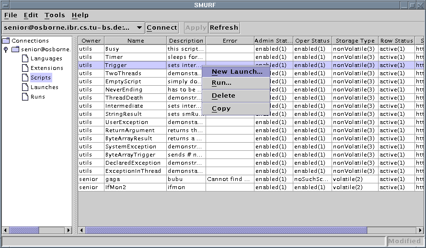Click the Languages document icon
This screenshot has height=248, width=426.
tap(25, 58)
